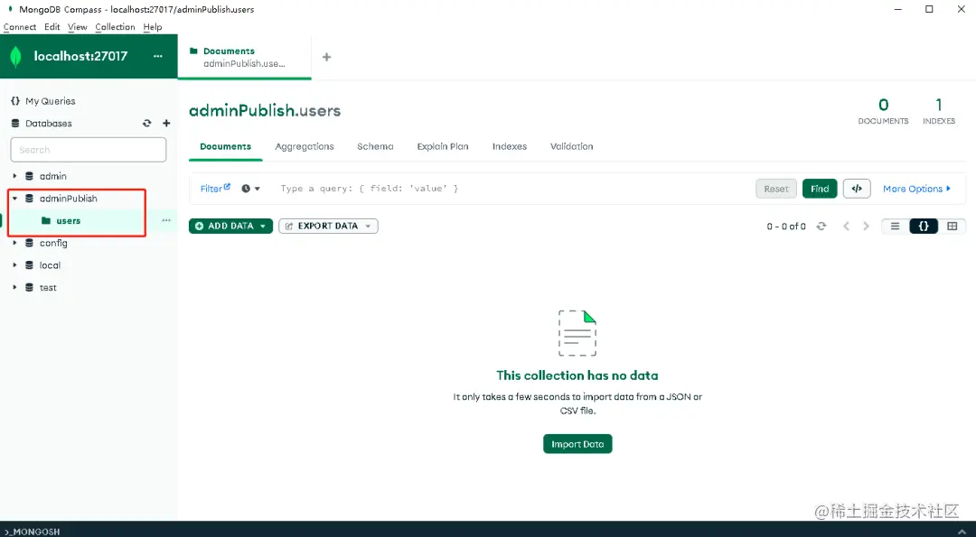Image resolution: width=976 pixels, height=537 pixels.
Task: Open My Queries in sidebar
Action: point(51,101)
